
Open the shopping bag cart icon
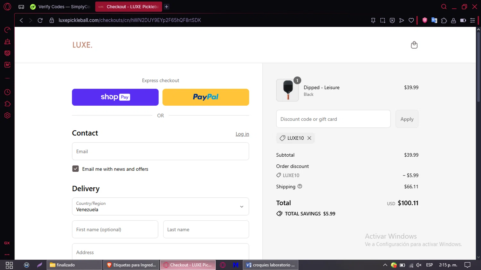point(414,45)
